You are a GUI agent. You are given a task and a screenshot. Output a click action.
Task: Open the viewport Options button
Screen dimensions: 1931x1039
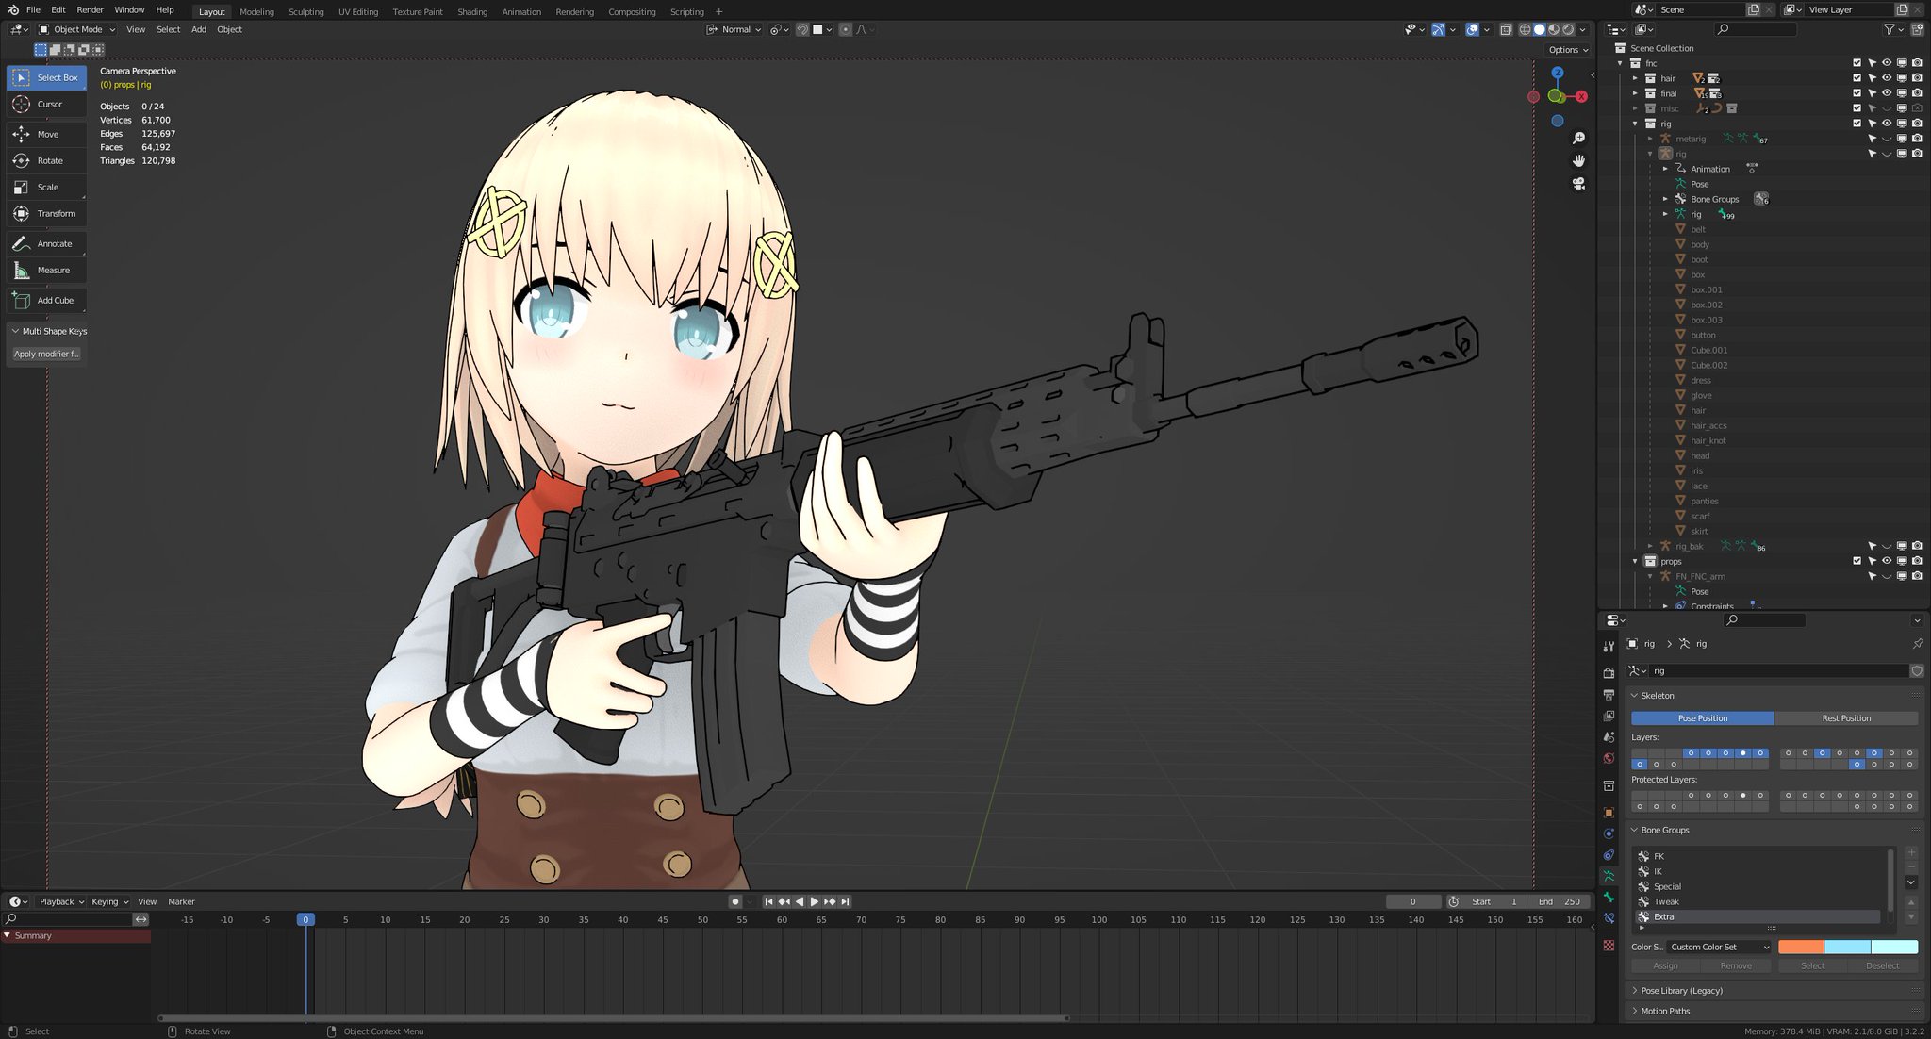point(1567,50)
